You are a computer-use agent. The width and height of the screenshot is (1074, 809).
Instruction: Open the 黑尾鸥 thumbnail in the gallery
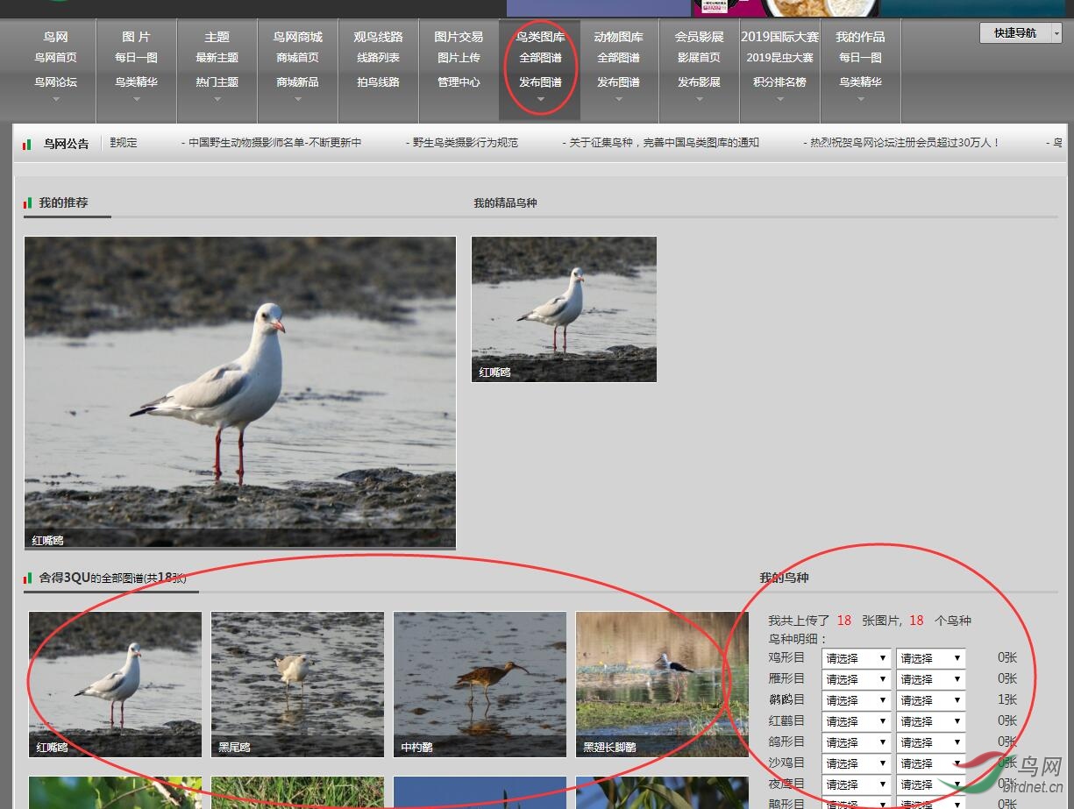point(297,684)
